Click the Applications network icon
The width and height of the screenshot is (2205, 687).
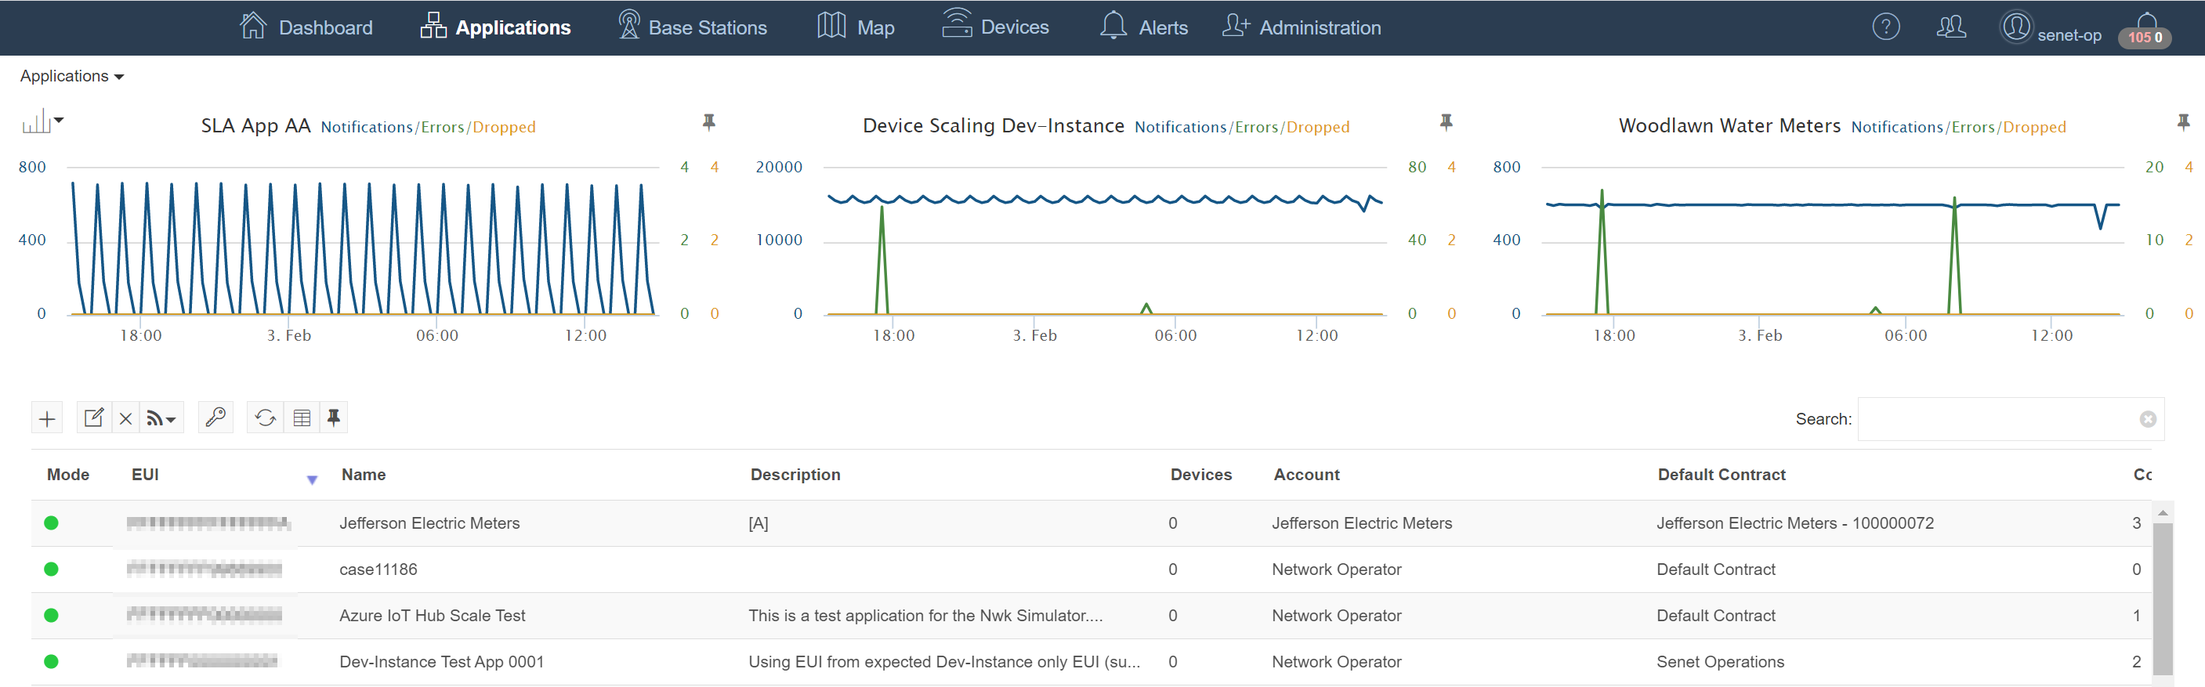click(x=433, y=26)
